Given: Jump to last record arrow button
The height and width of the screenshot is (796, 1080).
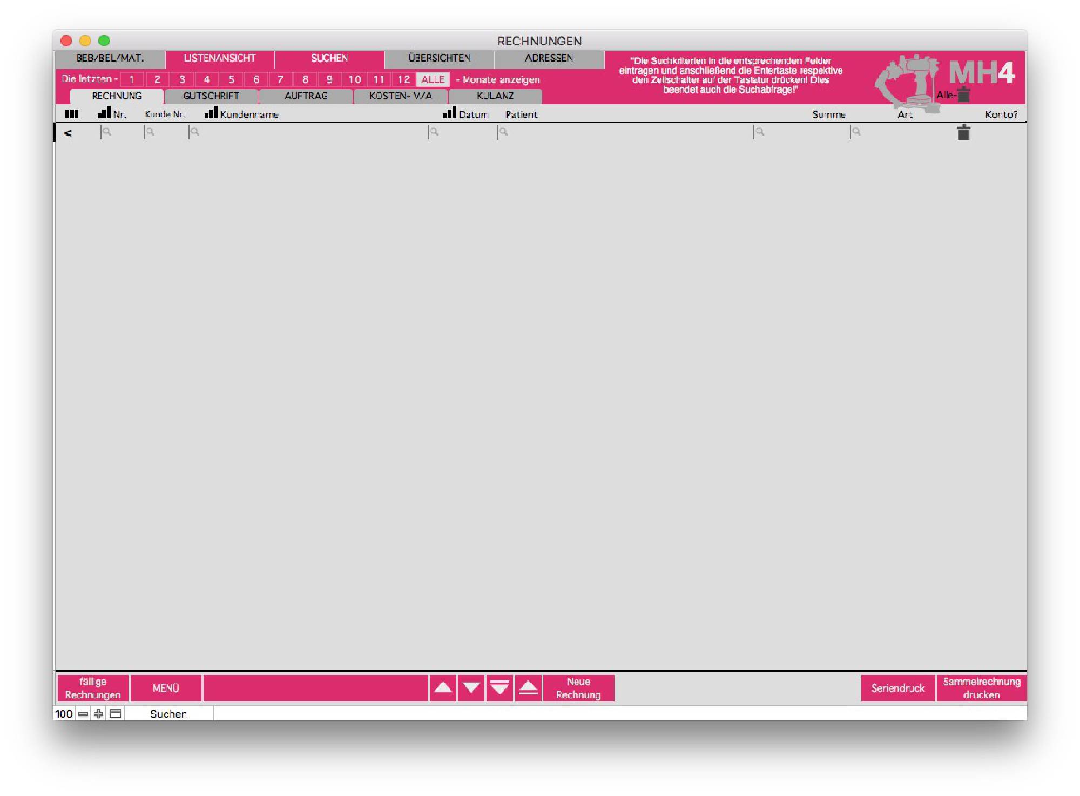Looking at the screenshot, I should 500,687.
